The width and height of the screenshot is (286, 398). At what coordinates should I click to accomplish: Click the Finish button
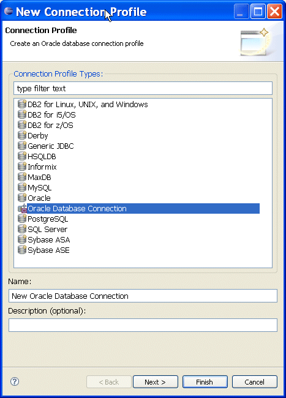tap(205, 381)
